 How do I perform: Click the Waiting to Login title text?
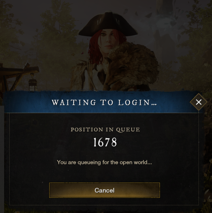pos(104,102)
